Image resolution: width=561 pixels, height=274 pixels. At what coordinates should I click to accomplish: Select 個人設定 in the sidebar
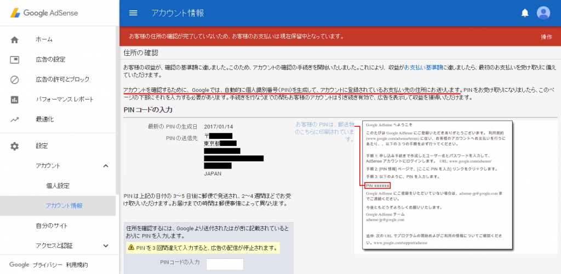[x=58, y=186]
